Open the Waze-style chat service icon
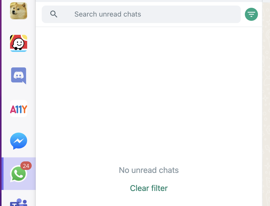This screenshot has height=206, width=270. coord(19,43)
